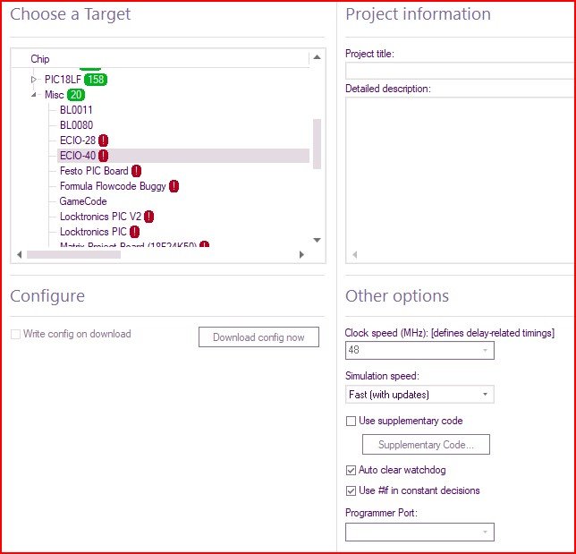This screenshot has height=554, width=576.
Task: Uncheck Auto clear watchdog
Action: 351,470
